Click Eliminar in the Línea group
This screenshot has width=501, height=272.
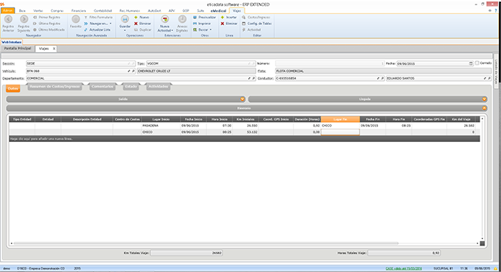click(x=229, y=24)
